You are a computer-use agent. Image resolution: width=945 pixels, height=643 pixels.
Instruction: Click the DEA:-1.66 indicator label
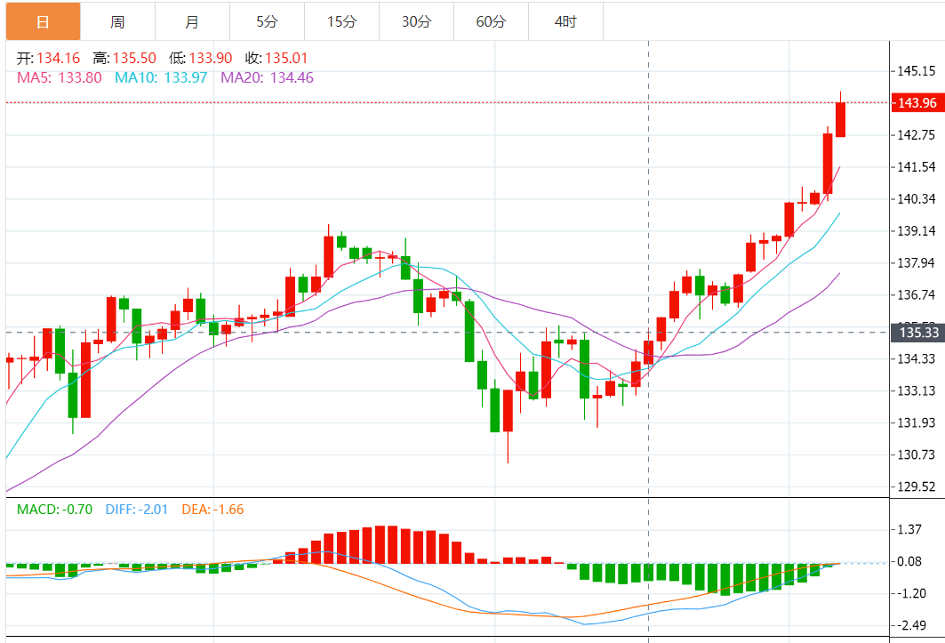pyautogui.click(x=212, y=509)
